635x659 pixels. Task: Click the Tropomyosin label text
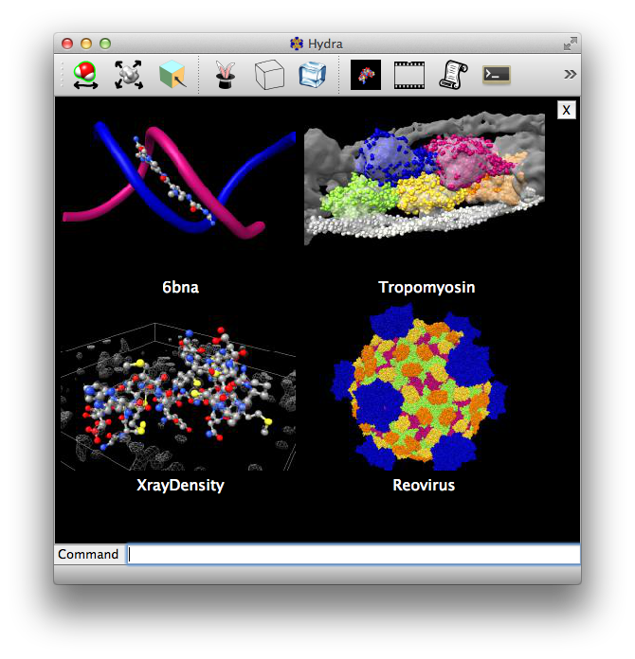[426, 288]
